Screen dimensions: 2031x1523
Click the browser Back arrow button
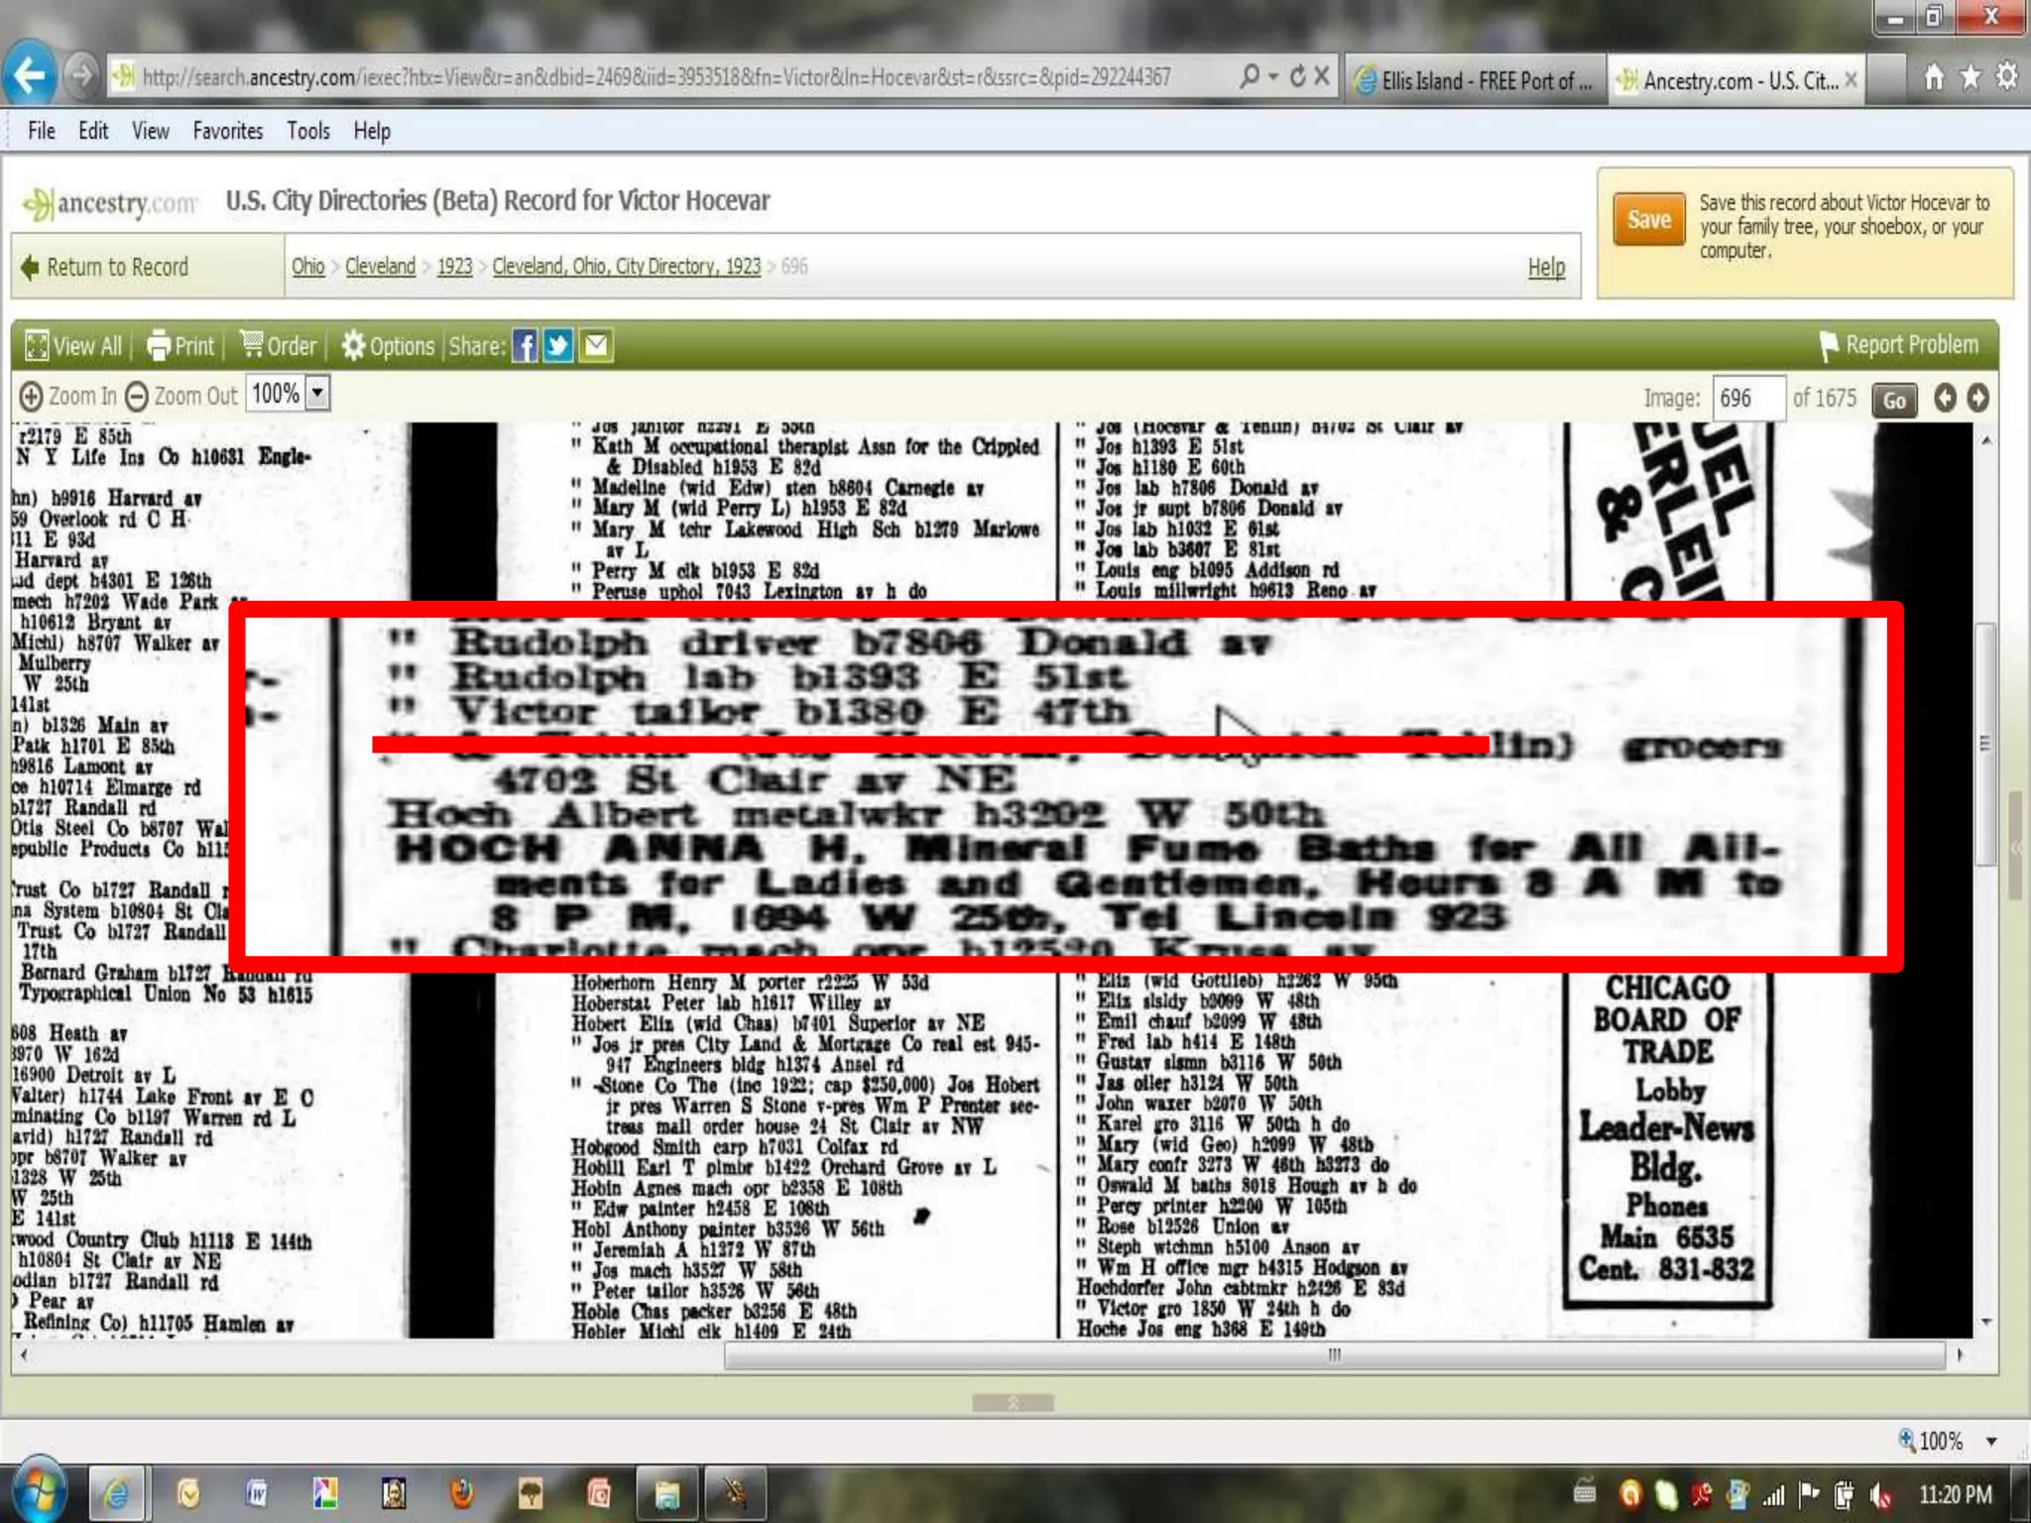click(30, 75)
